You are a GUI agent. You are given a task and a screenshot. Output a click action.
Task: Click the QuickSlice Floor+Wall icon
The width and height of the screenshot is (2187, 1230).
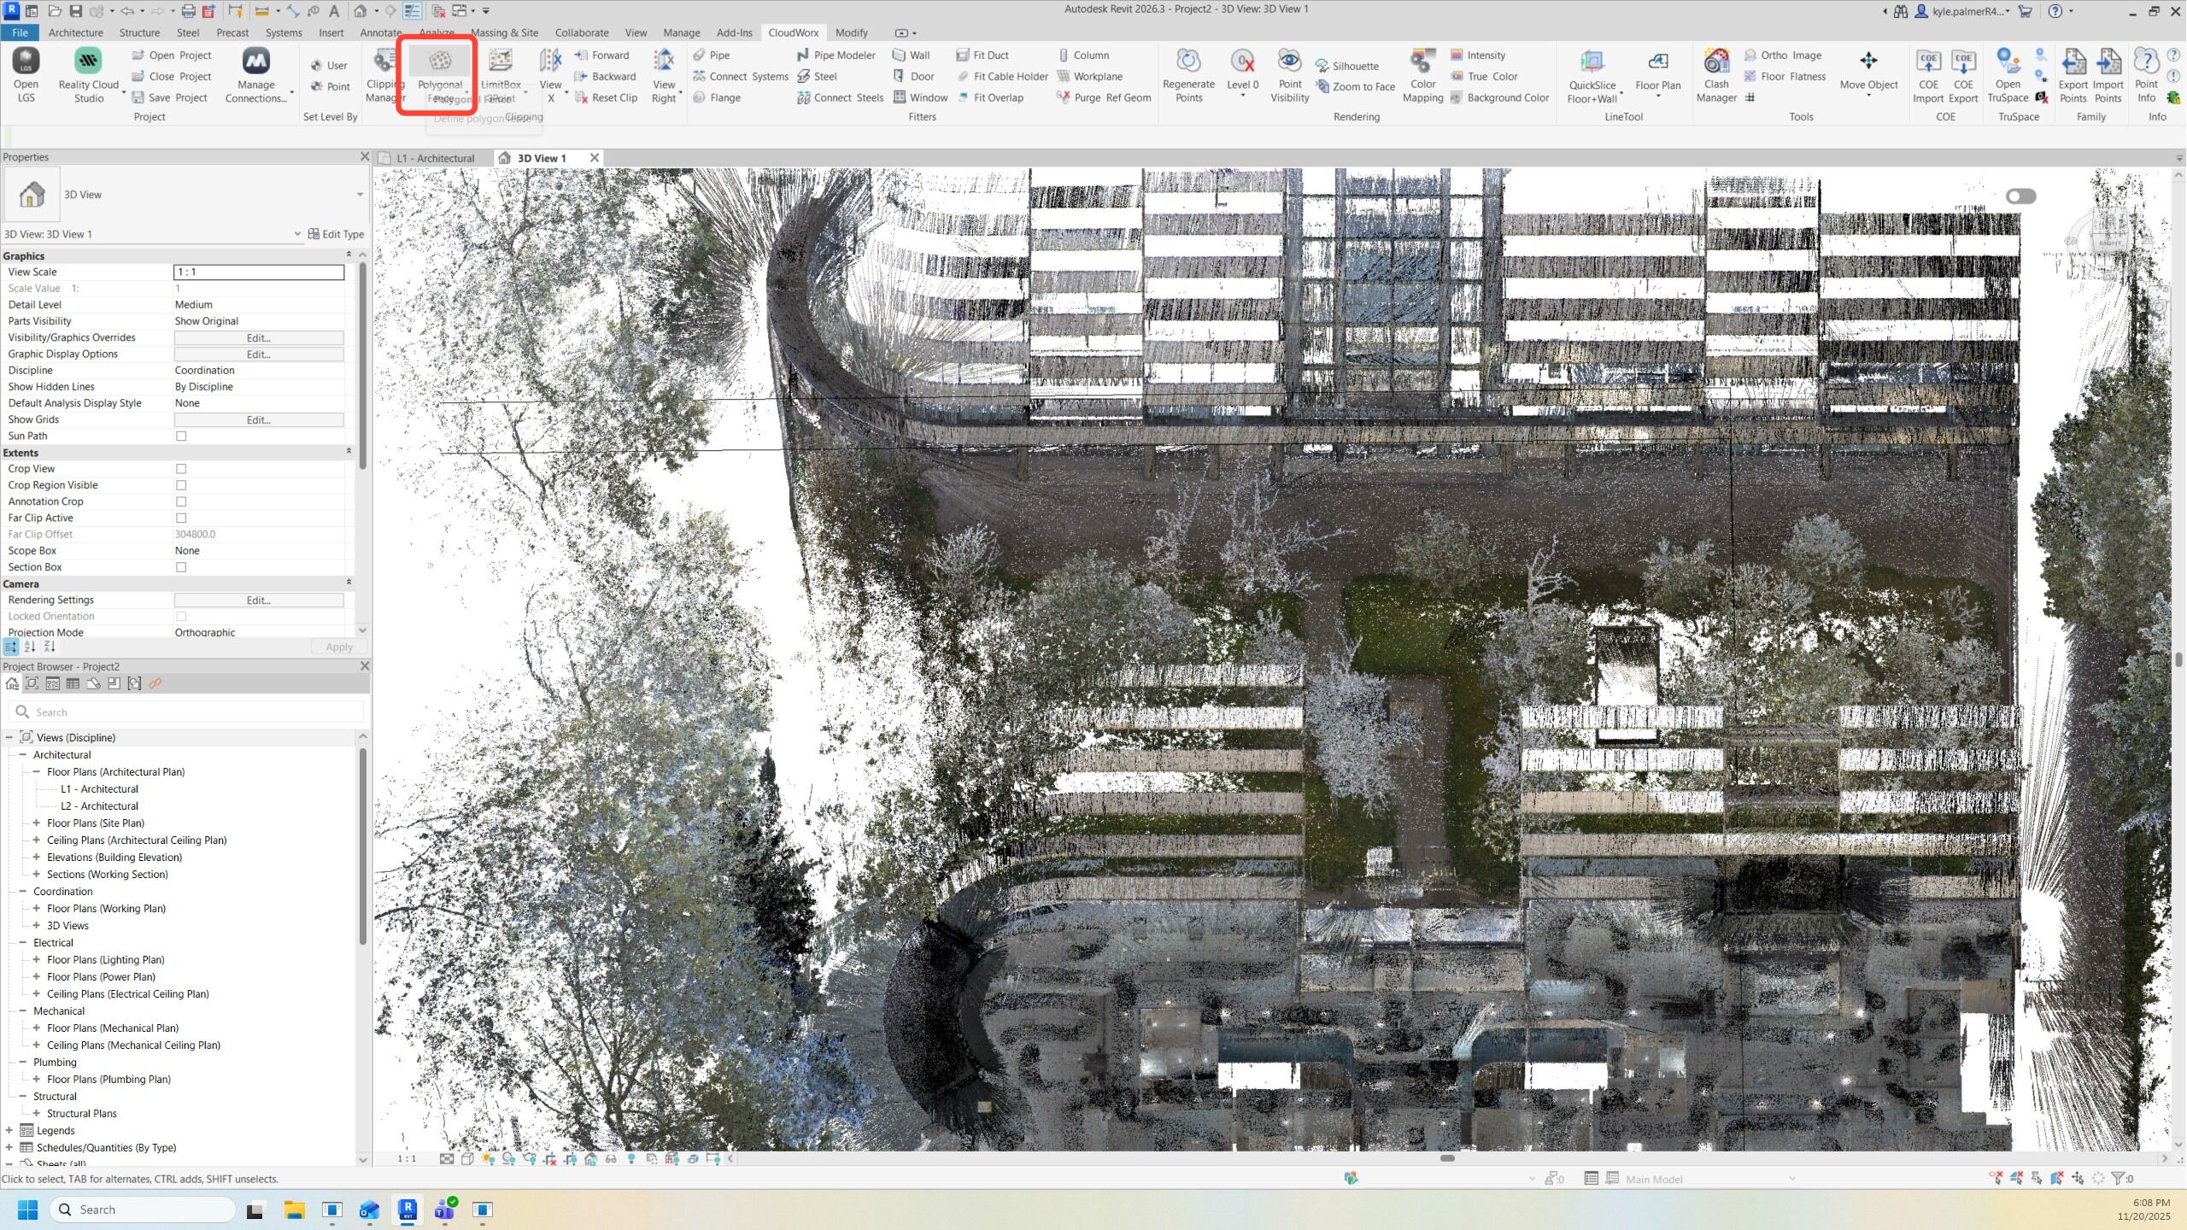(x=1592, y=61)
